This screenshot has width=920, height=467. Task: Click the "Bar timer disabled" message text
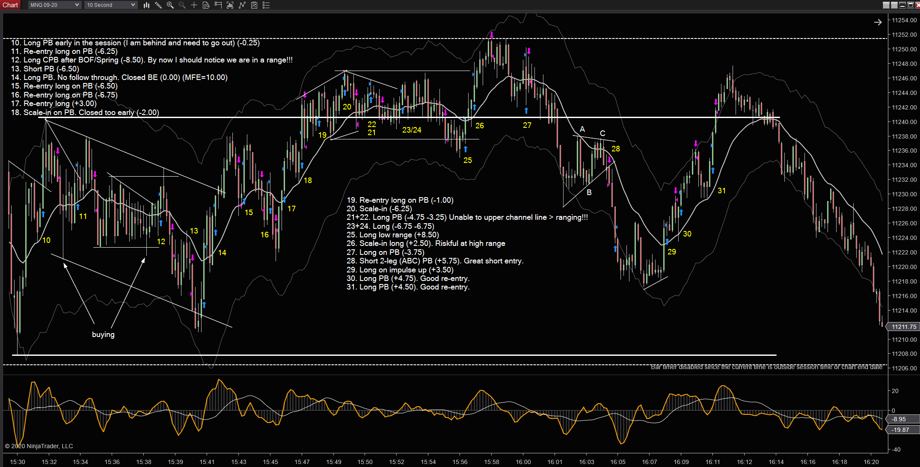coord(766,367)
